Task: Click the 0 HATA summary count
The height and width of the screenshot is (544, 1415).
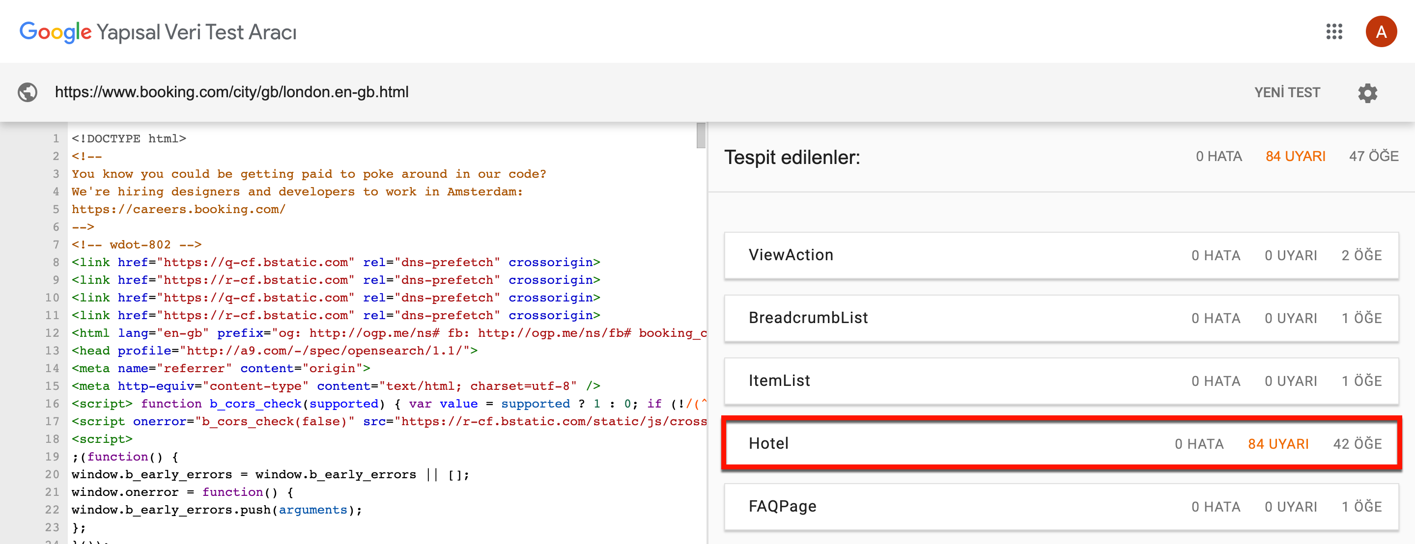Action: [1219, 157]
